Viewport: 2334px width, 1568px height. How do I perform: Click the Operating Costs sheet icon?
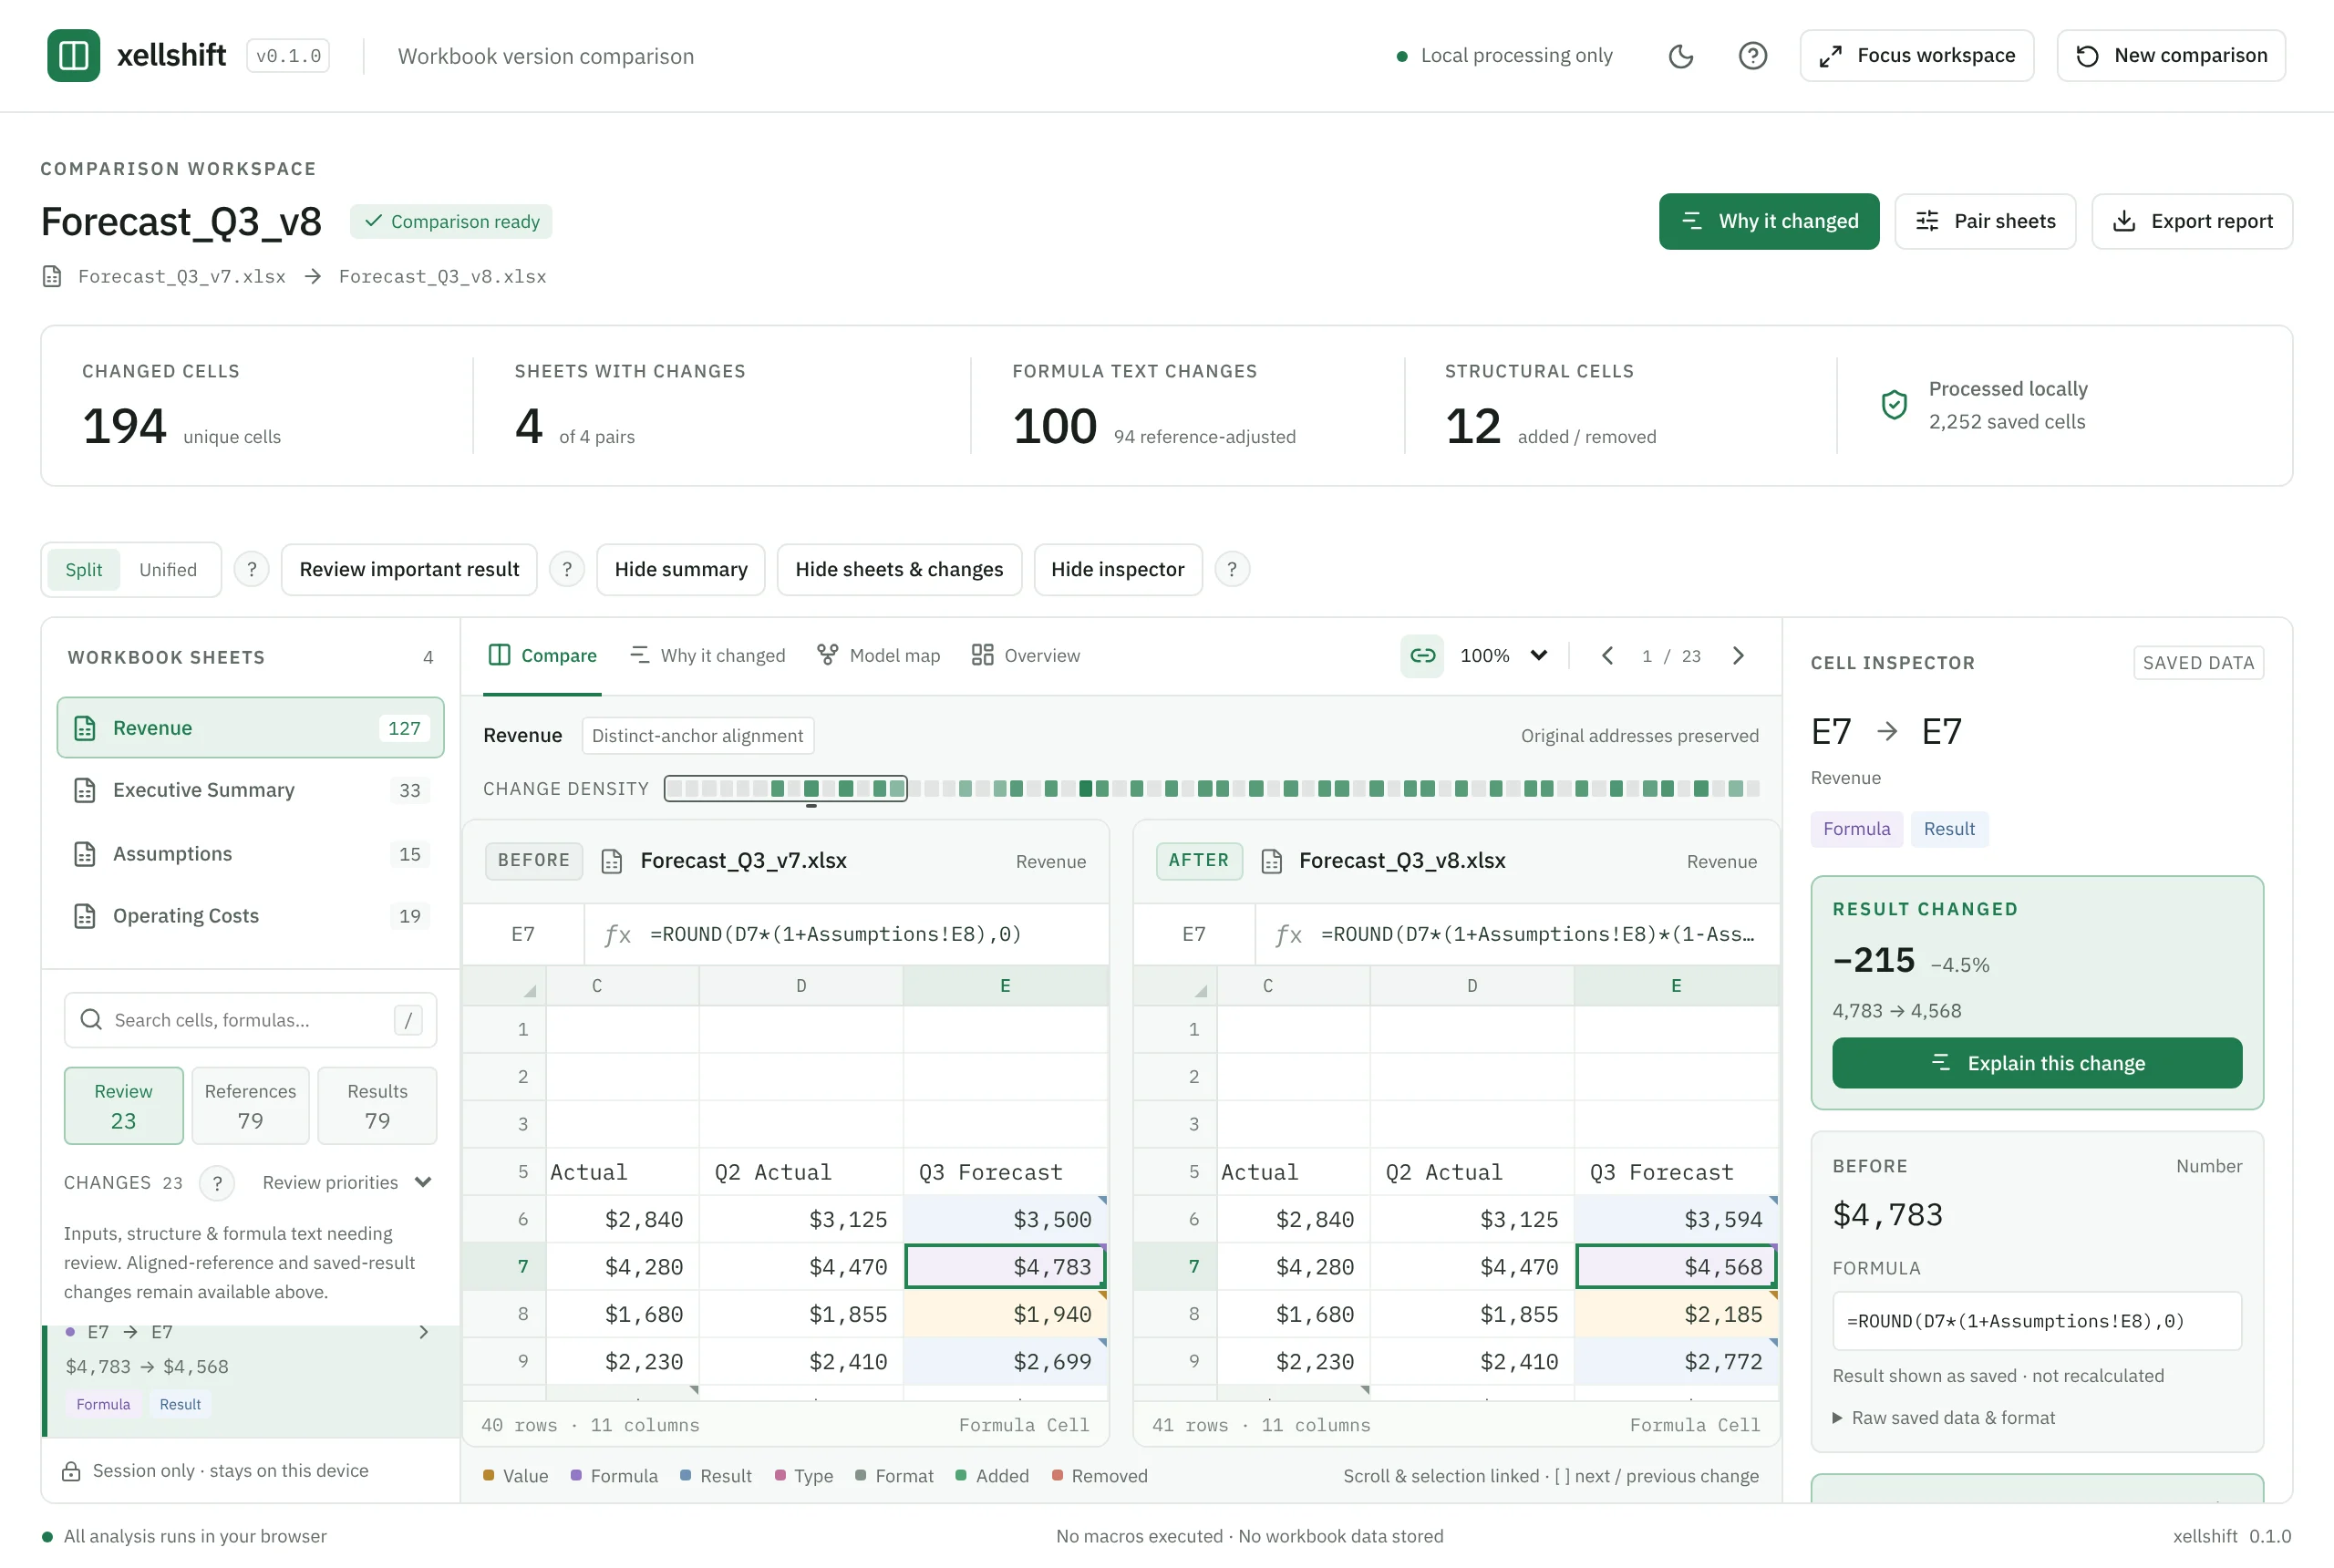coord(85,916)
